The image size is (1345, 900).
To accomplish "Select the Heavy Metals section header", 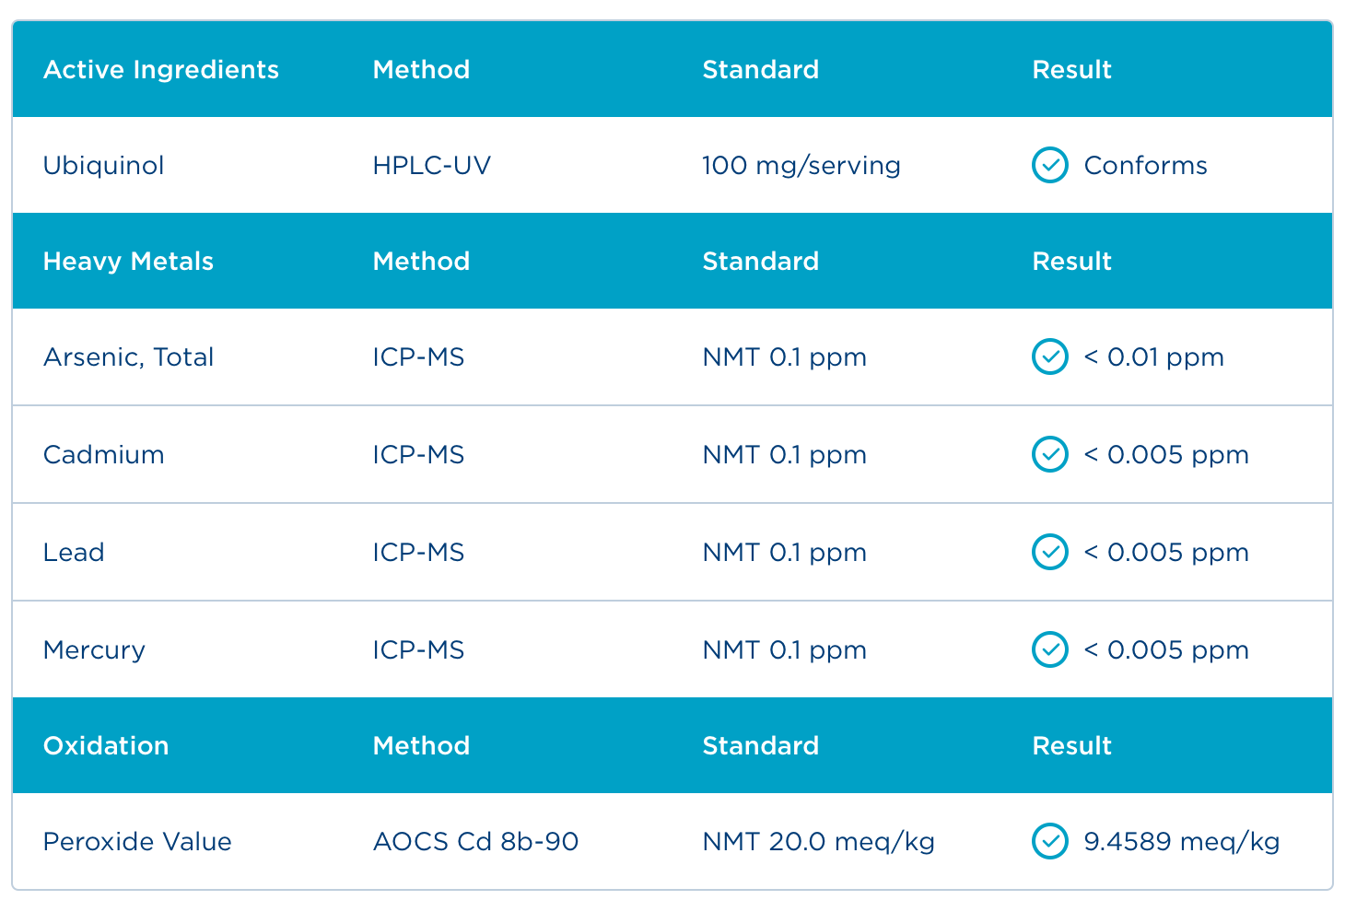I will 128,262.
